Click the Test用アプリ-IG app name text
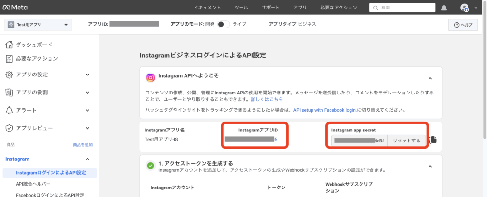This screenshot has width=487, height=197. 162,139
